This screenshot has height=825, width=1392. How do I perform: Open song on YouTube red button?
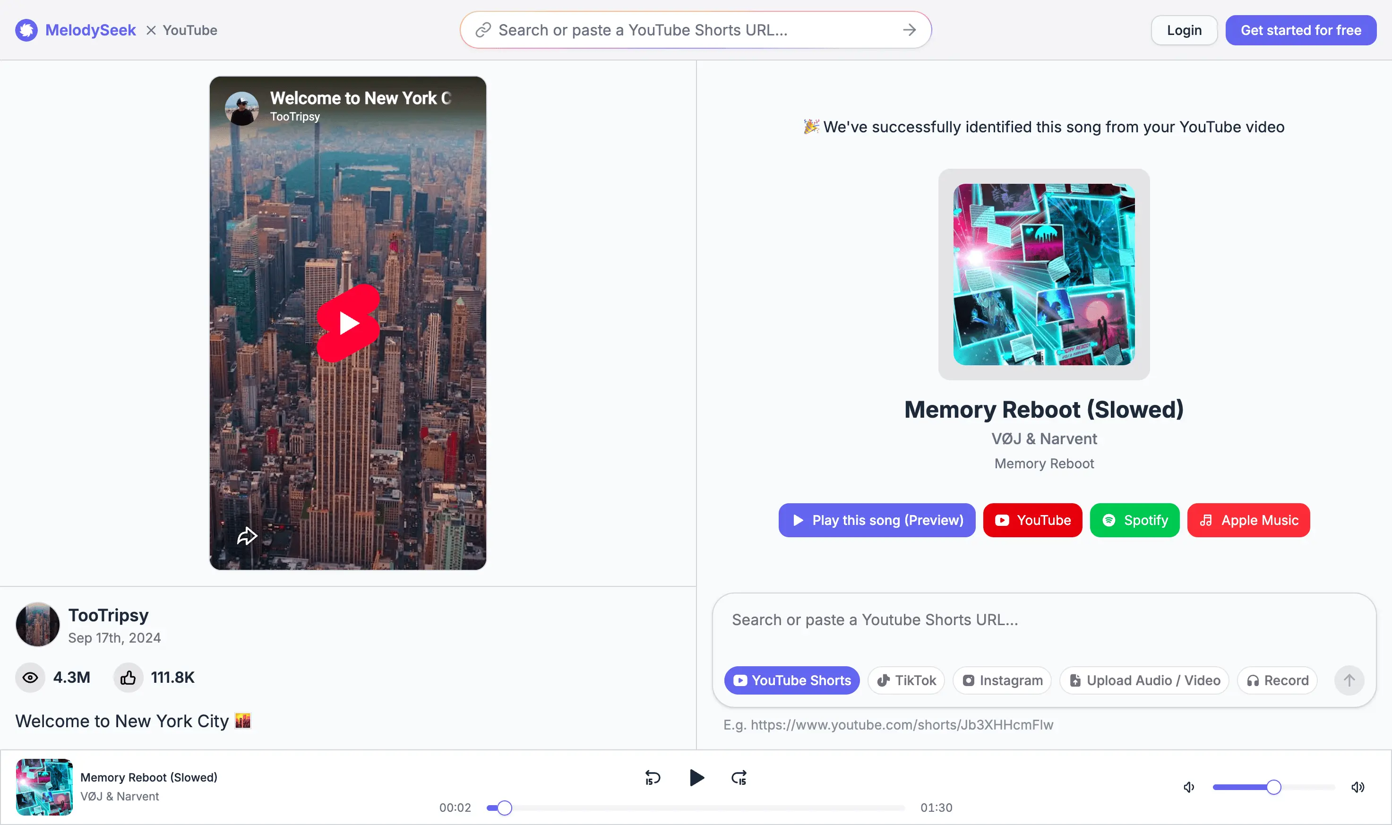(1032, 520)
